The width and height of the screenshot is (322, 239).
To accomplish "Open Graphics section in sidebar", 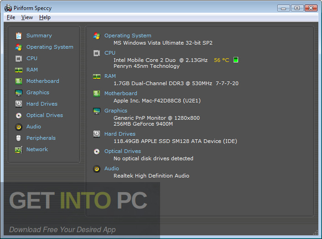I will click(x=38, y=93).
